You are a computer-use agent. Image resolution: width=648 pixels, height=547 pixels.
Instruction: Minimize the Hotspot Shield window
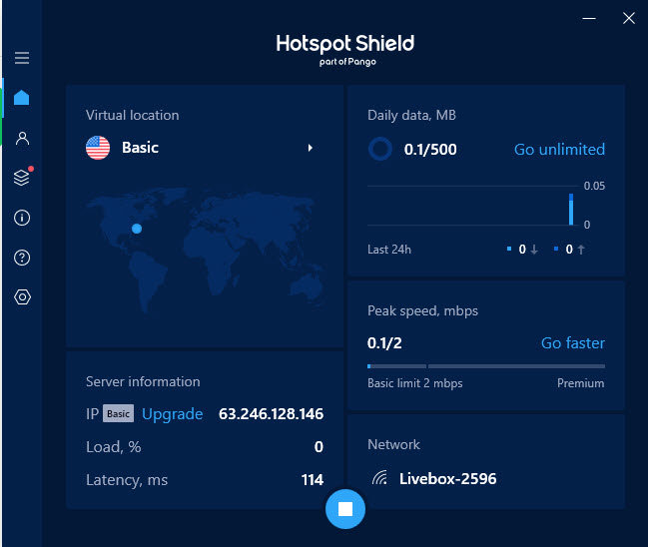pos(589,18)
